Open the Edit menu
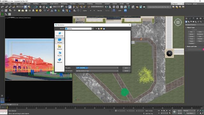The width and height of the screenshot is (204, 115). (4, 4)
